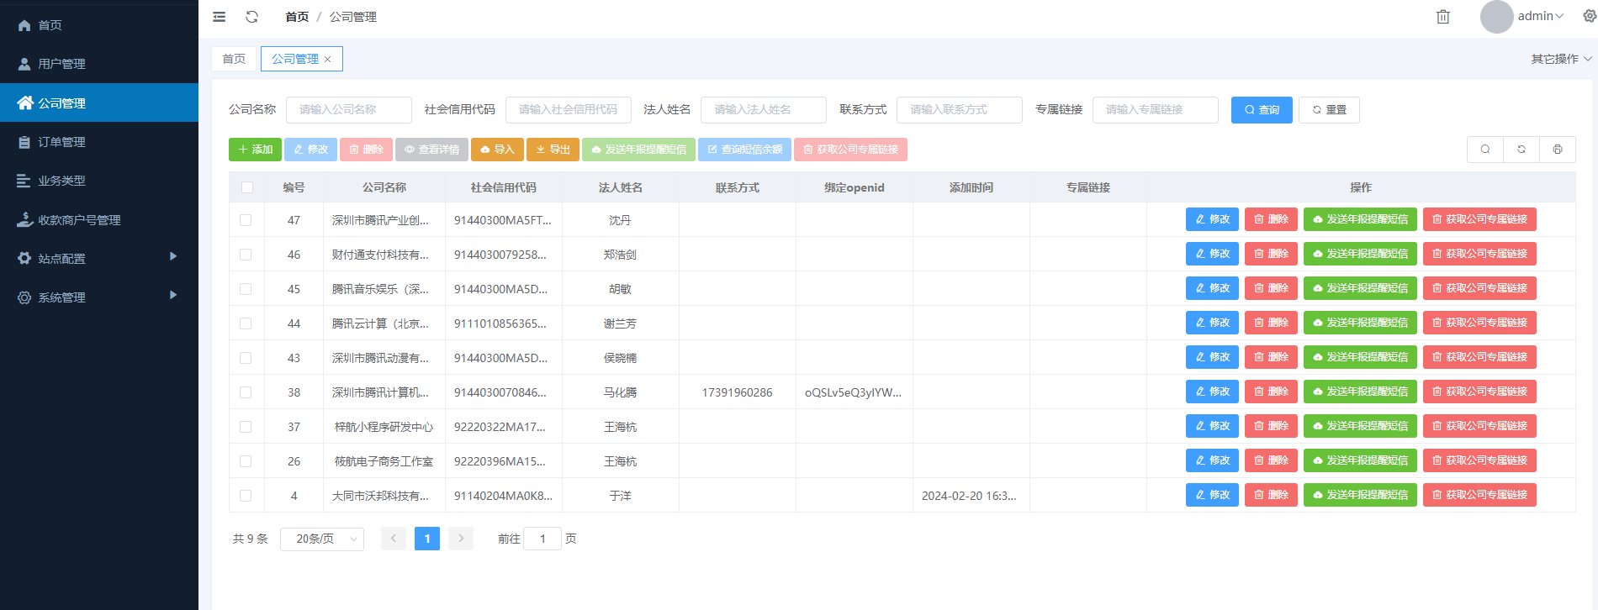Open 收款商户号管理 in the sidebar
The image size is (1598, 610).
99,220
